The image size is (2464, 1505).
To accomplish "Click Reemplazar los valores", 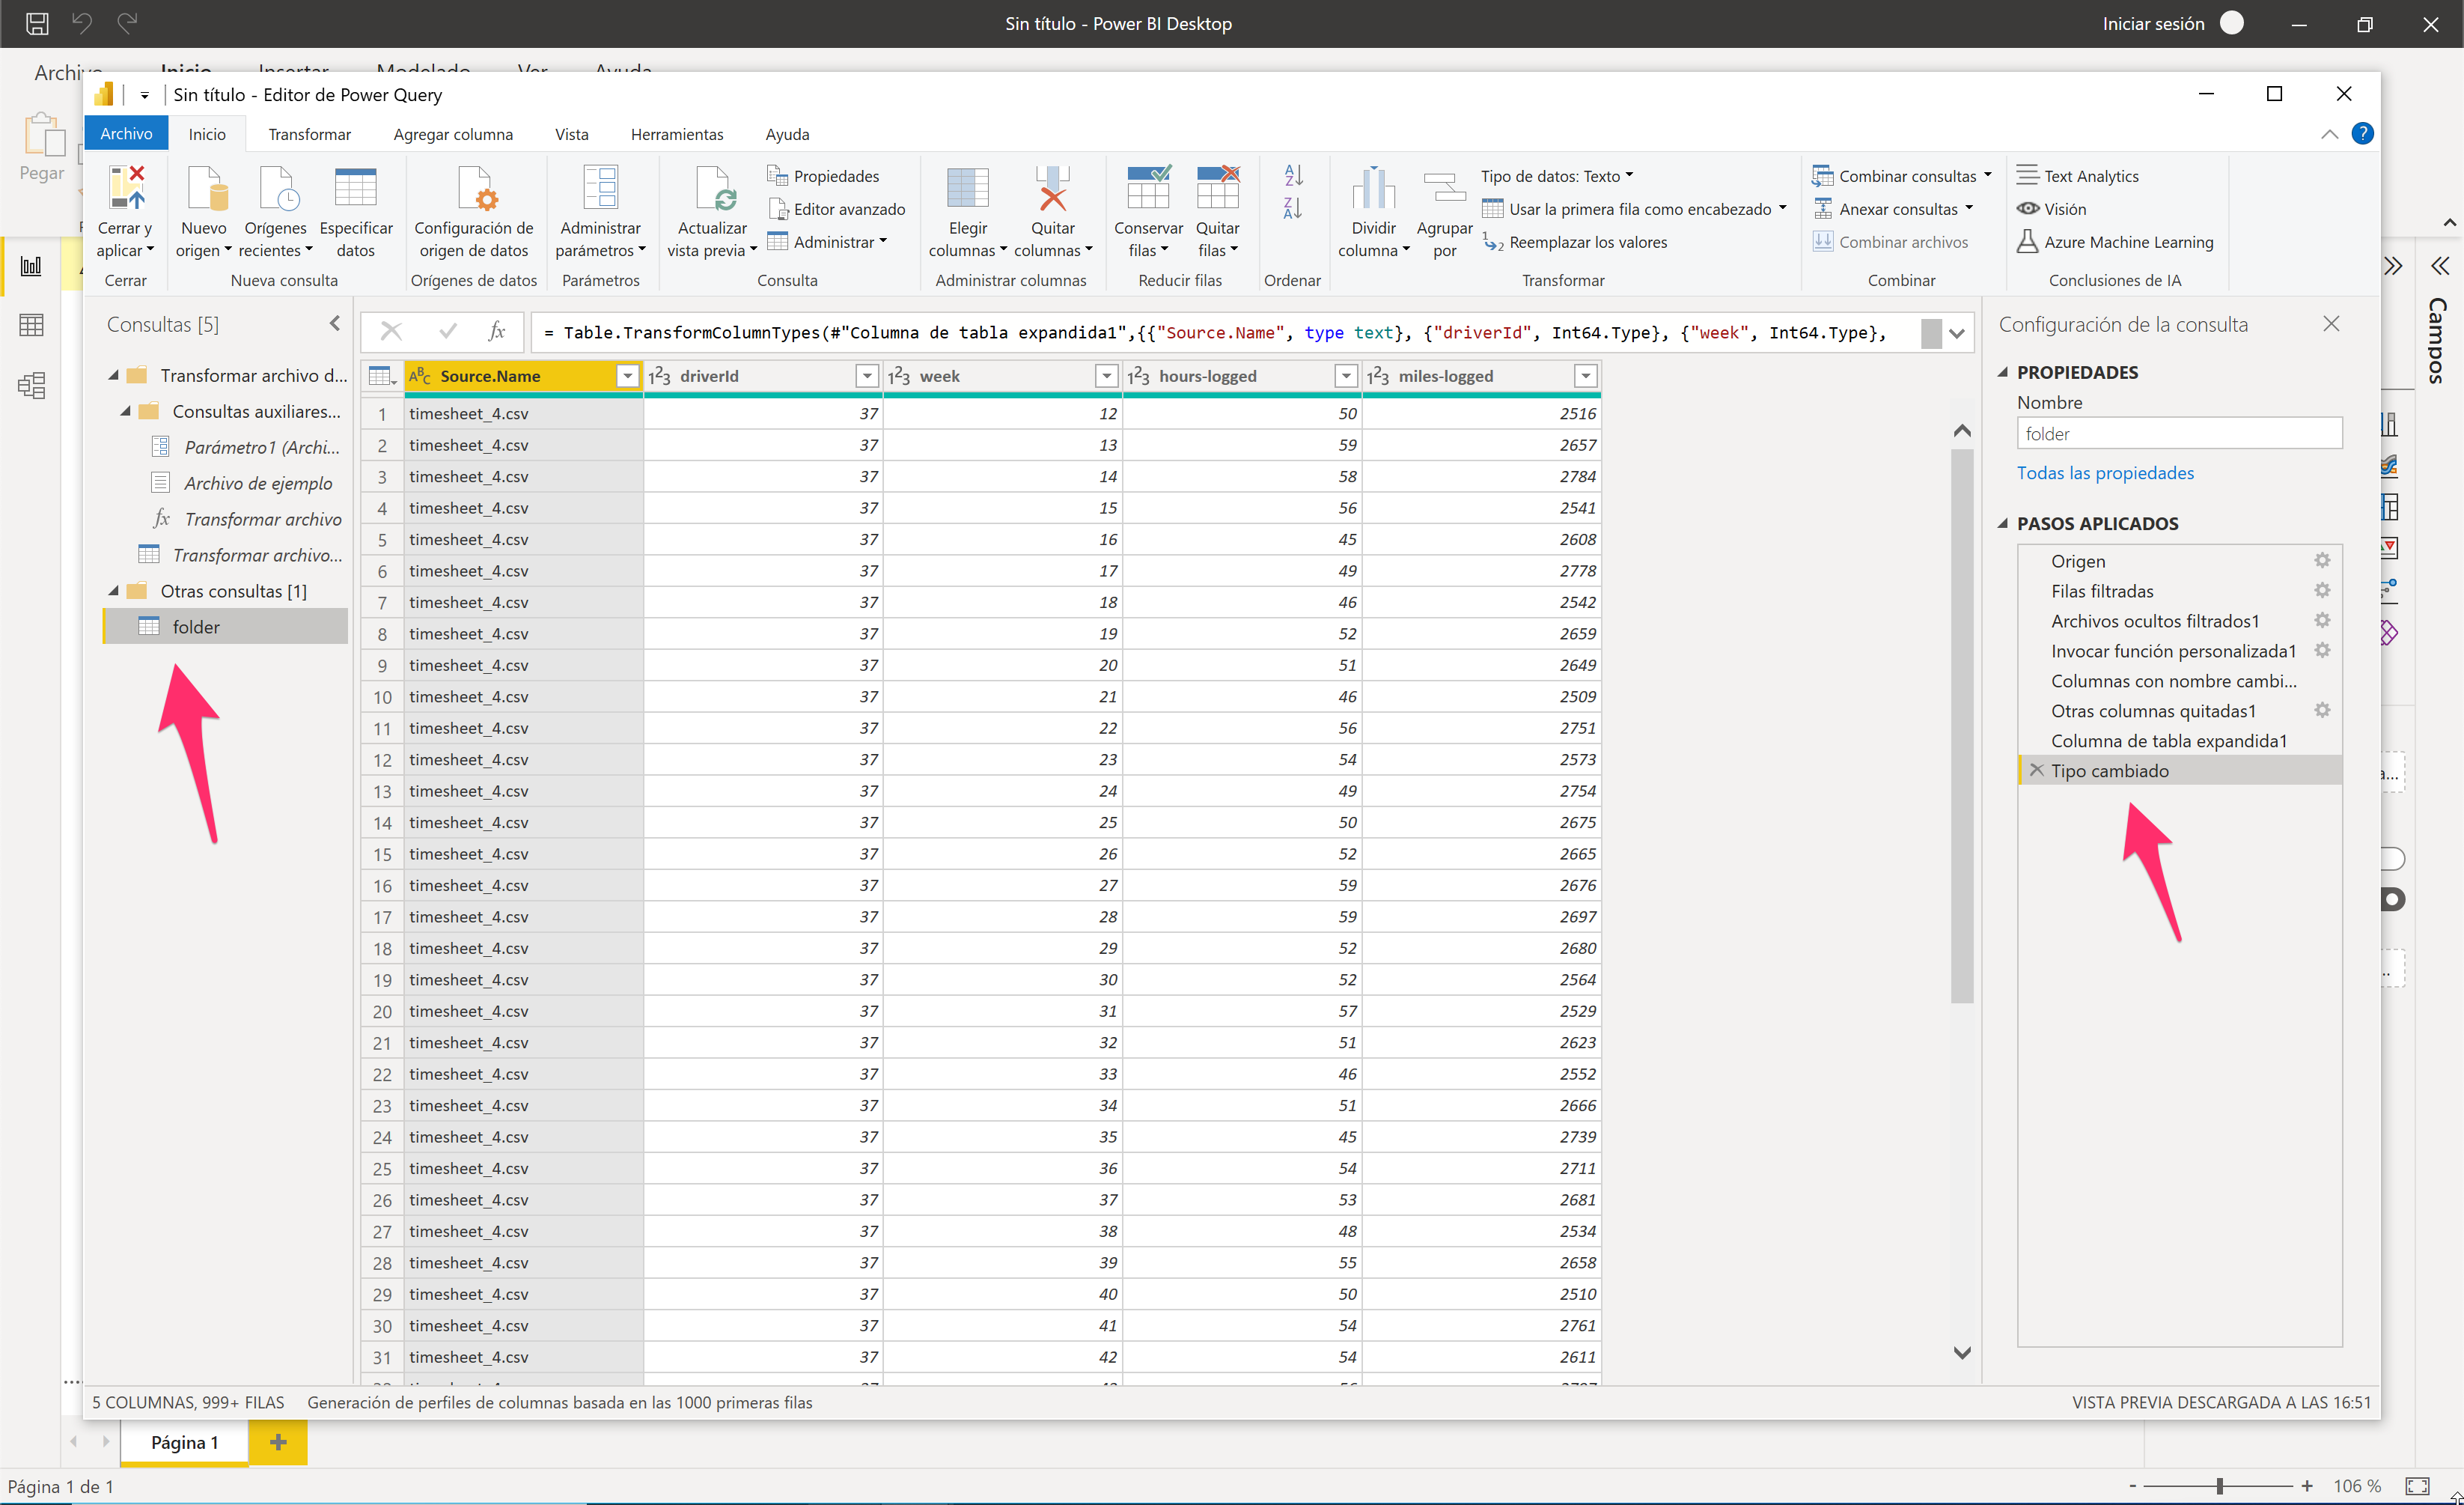I will (x=1575, y=242).
